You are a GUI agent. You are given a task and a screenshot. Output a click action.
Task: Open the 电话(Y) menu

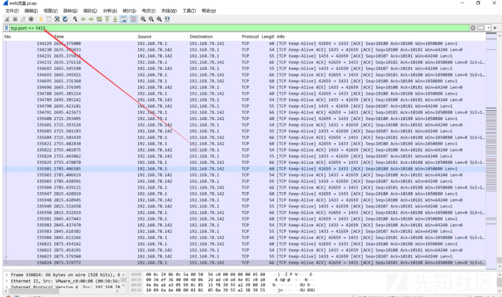click(x=149, y=11)
